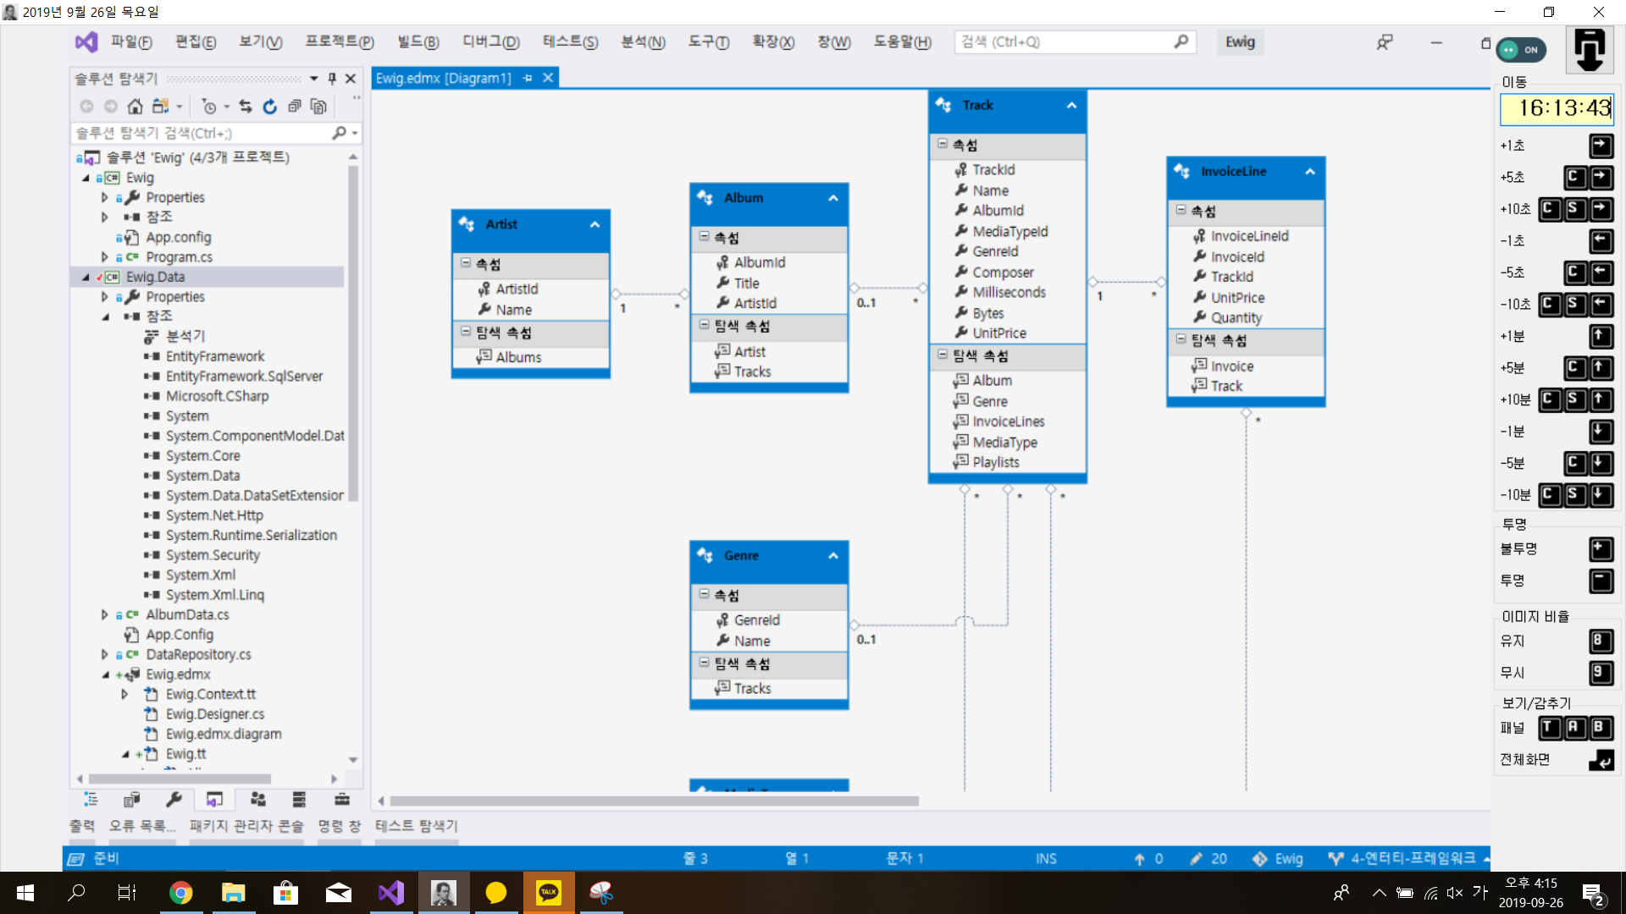
Task: Click the Solution Explorer refresh icon
Action: pyautogui.click(x=270, y=107)
